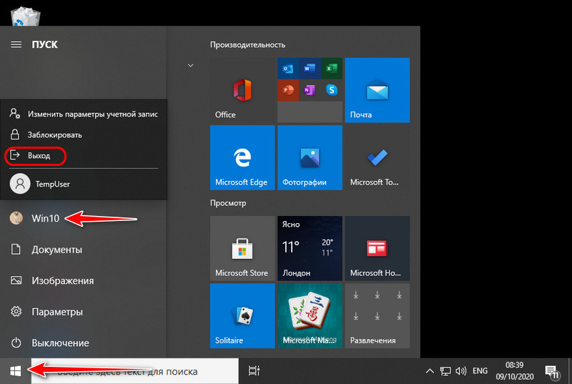Open the Почта mail tile
572x384 pixels.
coord(378,90)
